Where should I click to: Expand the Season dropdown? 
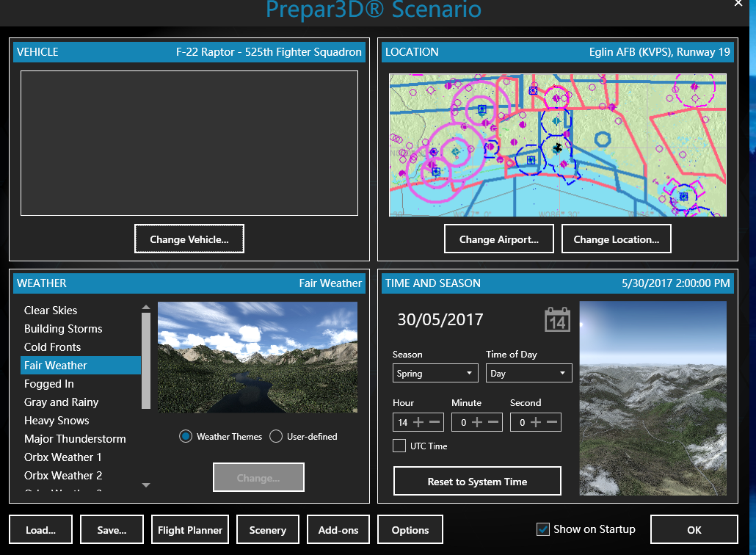pyautogui.click(x=435, y=373)
